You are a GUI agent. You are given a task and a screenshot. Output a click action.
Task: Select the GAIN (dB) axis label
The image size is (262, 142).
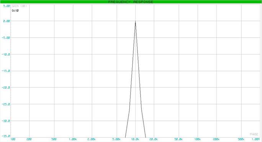coord(19,6)
